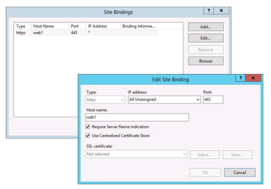Click OK in Edit Site Binding
271x189 pixels.
205,173
